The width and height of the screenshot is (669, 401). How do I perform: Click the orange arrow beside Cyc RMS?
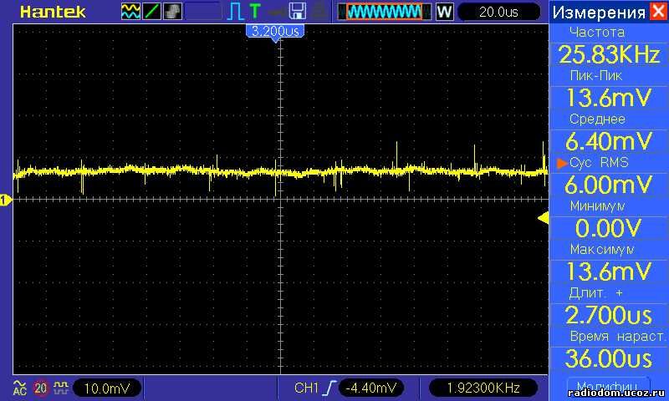562,163
